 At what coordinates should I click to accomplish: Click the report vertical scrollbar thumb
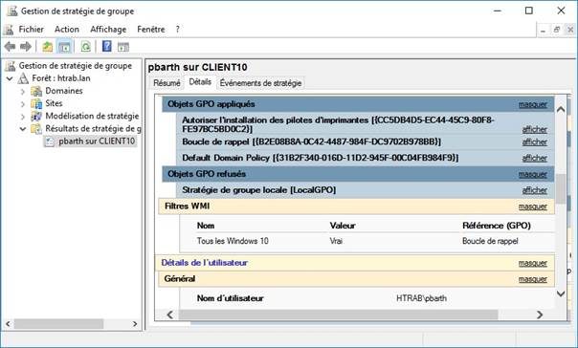pyautogui.click(x=561, y=189)
